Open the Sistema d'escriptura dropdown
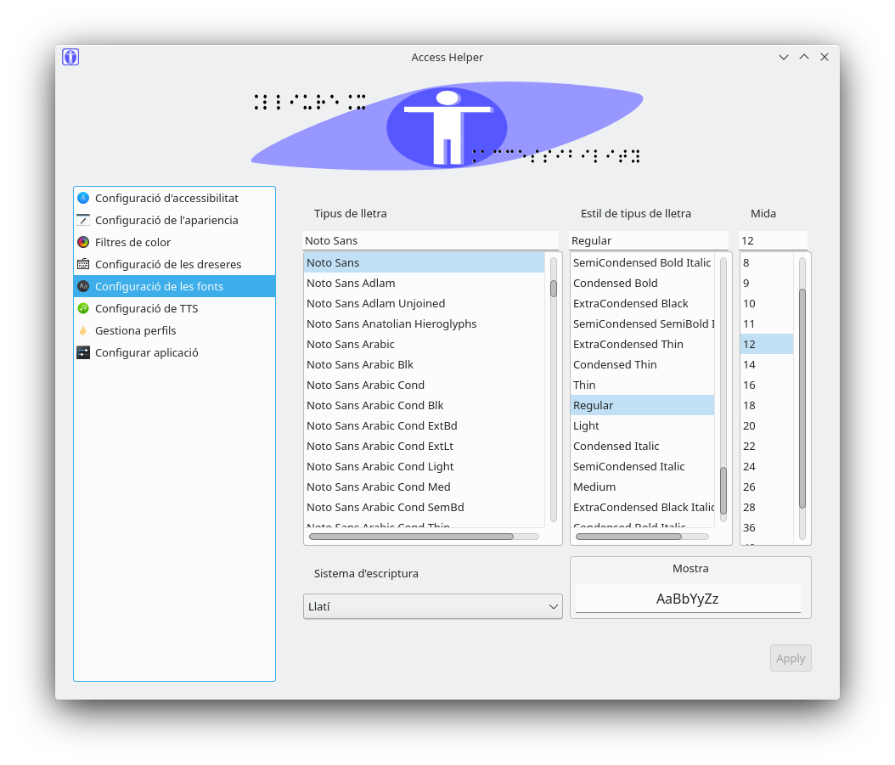 432,606
